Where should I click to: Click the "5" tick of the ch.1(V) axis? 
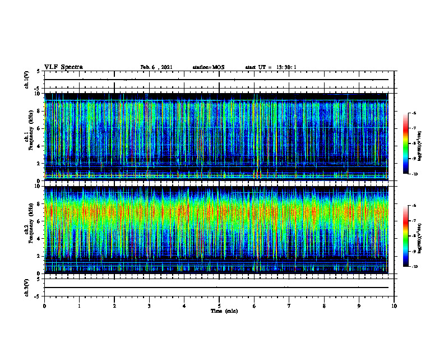[39, 71]
